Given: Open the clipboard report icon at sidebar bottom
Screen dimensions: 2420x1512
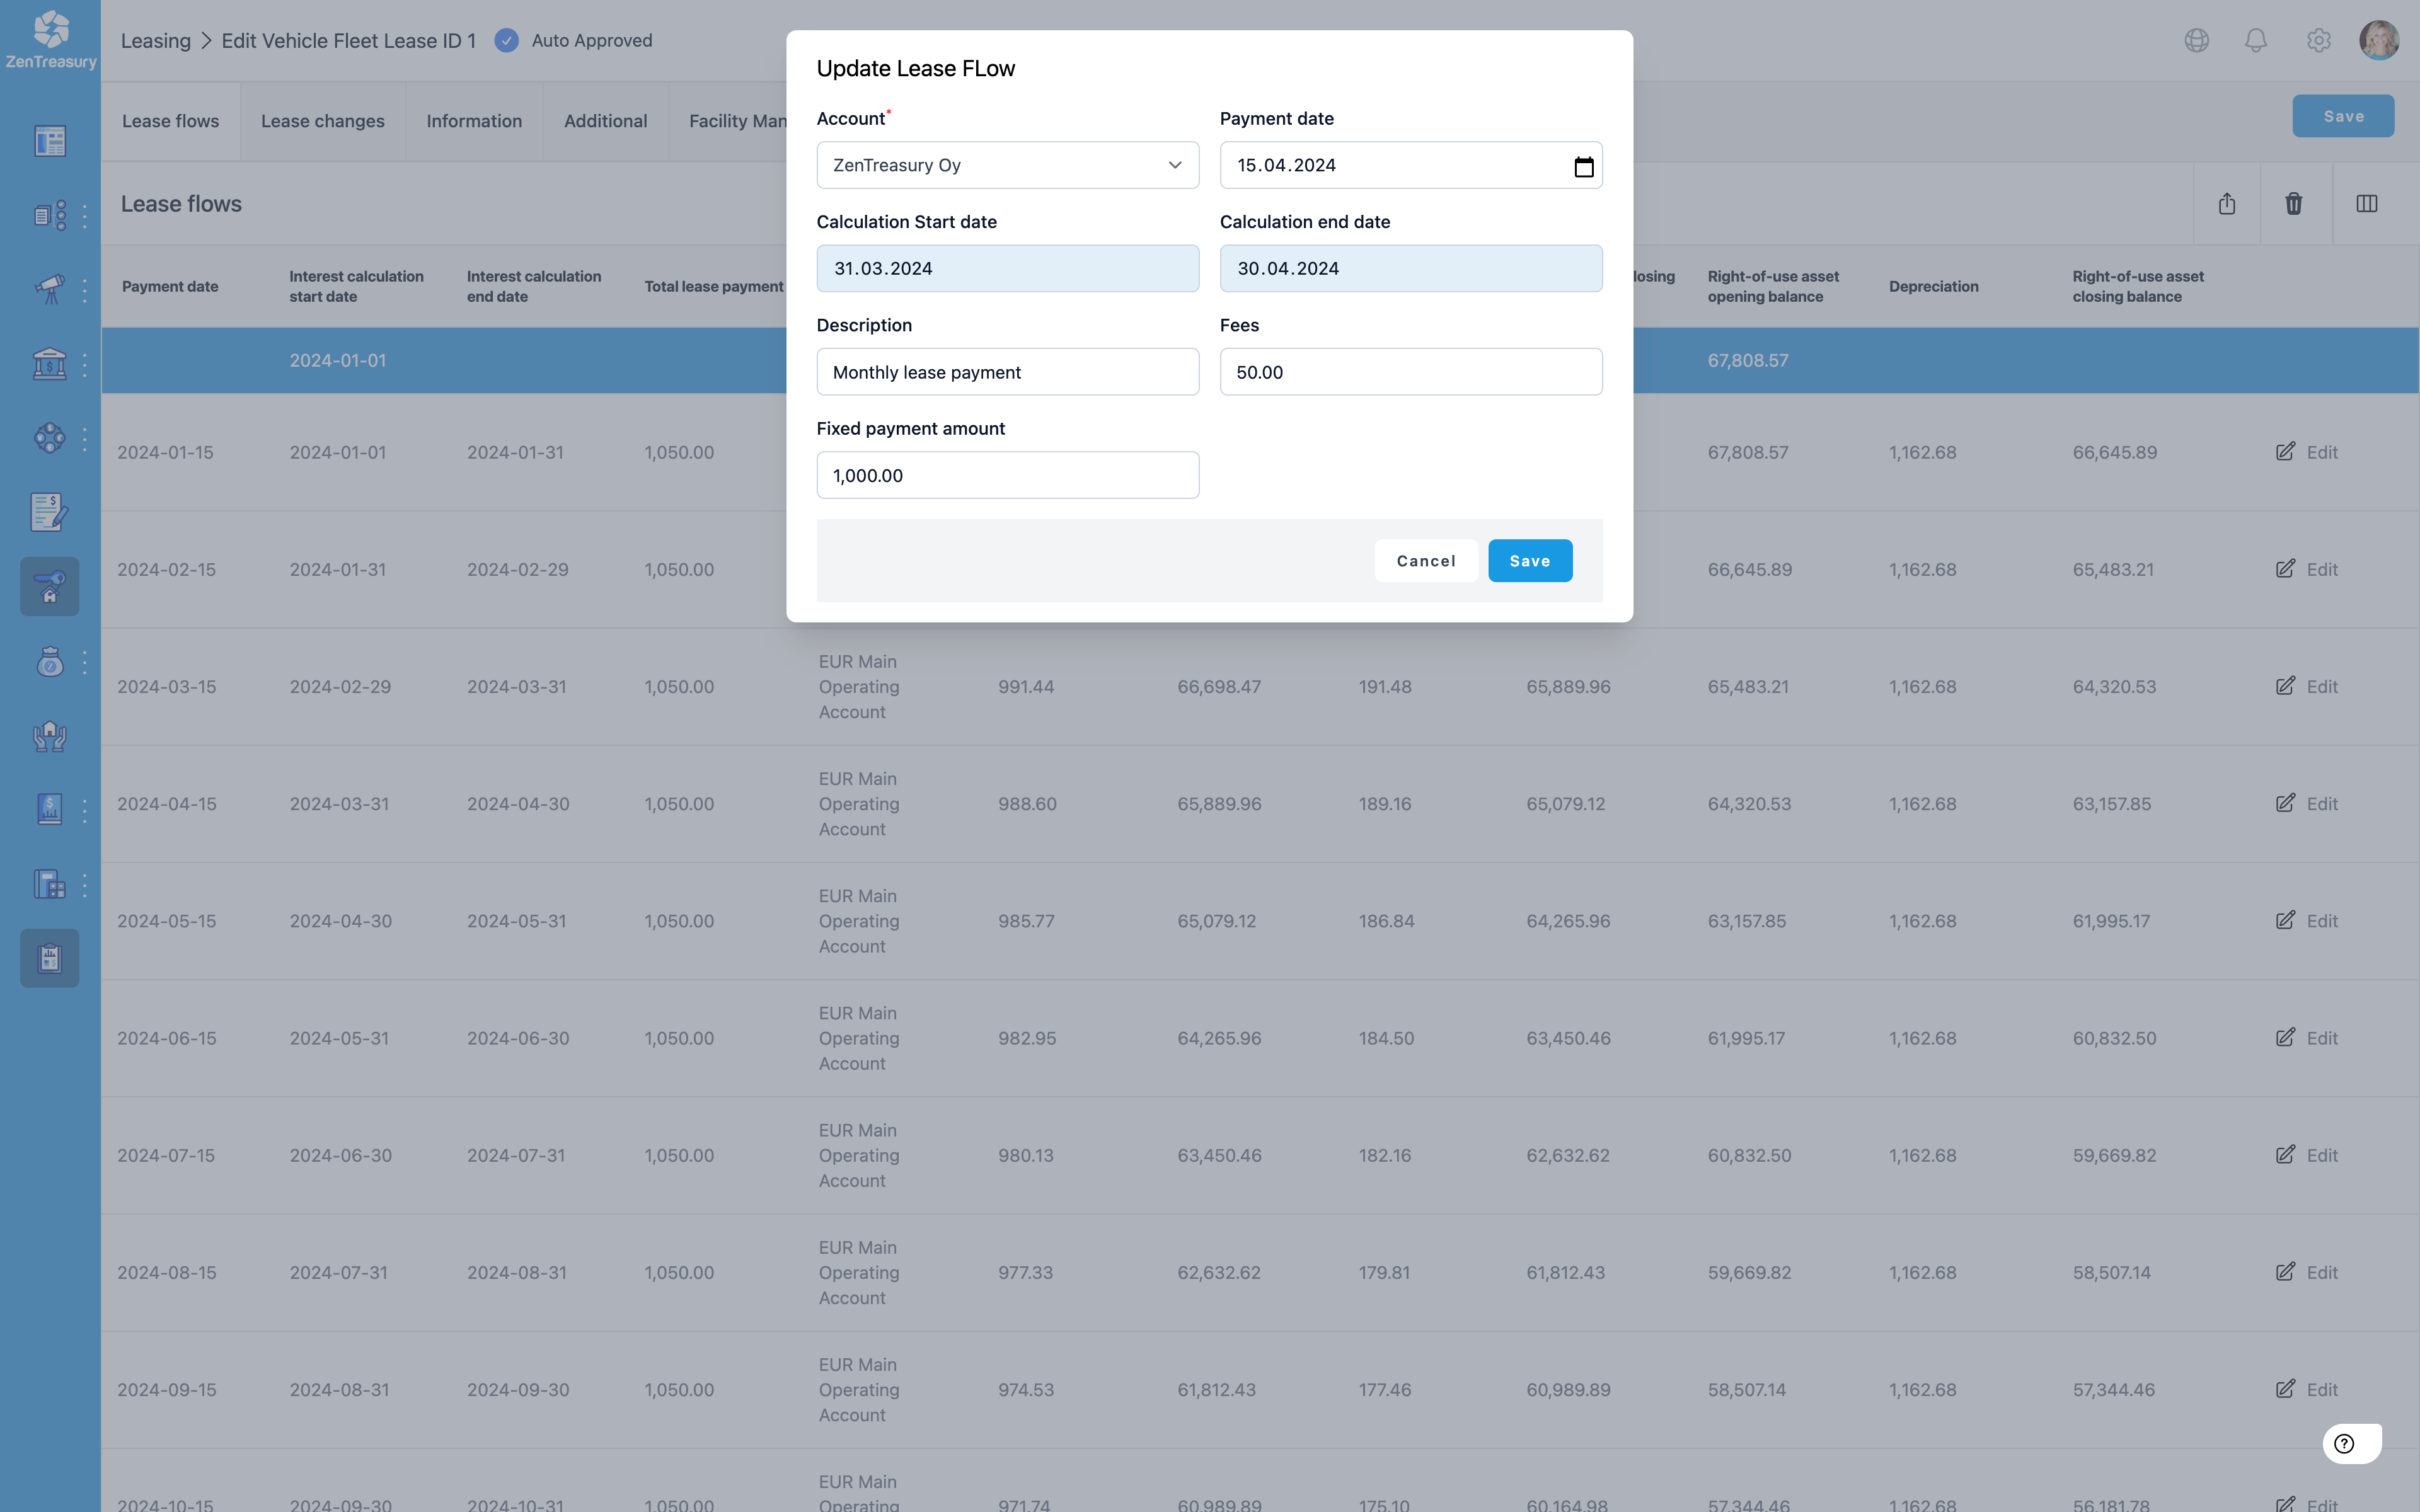Looking at the screenshot, I should (49, 958).
